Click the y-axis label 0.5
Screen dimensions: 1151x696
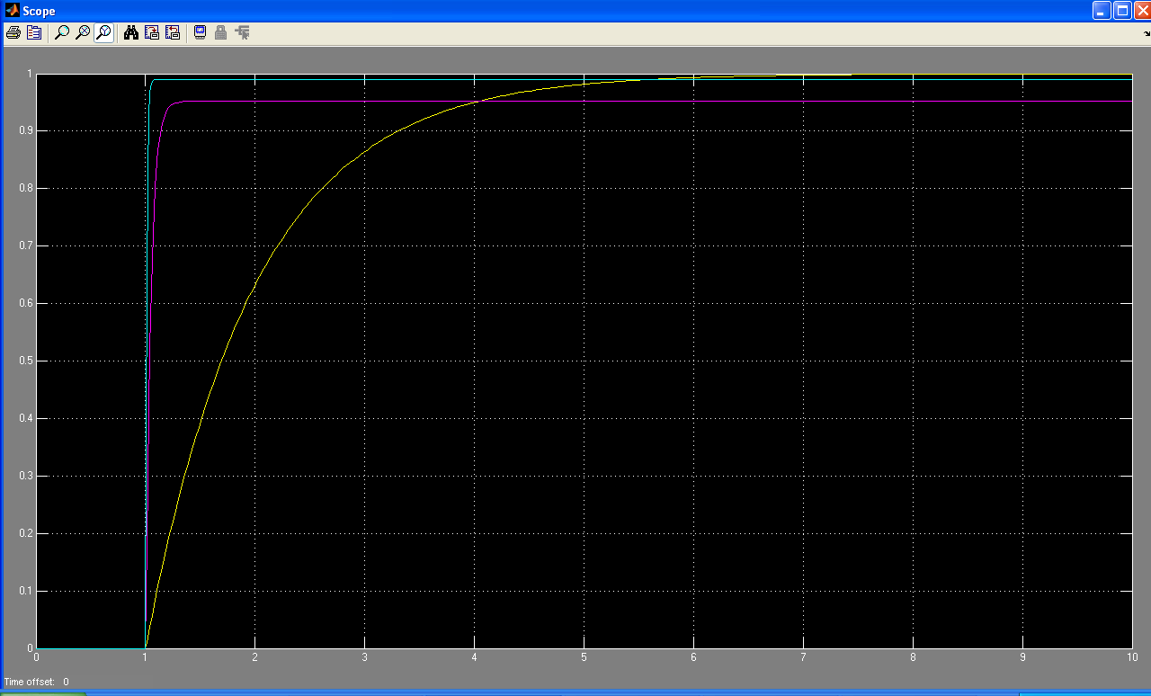(x=24, y=361)
